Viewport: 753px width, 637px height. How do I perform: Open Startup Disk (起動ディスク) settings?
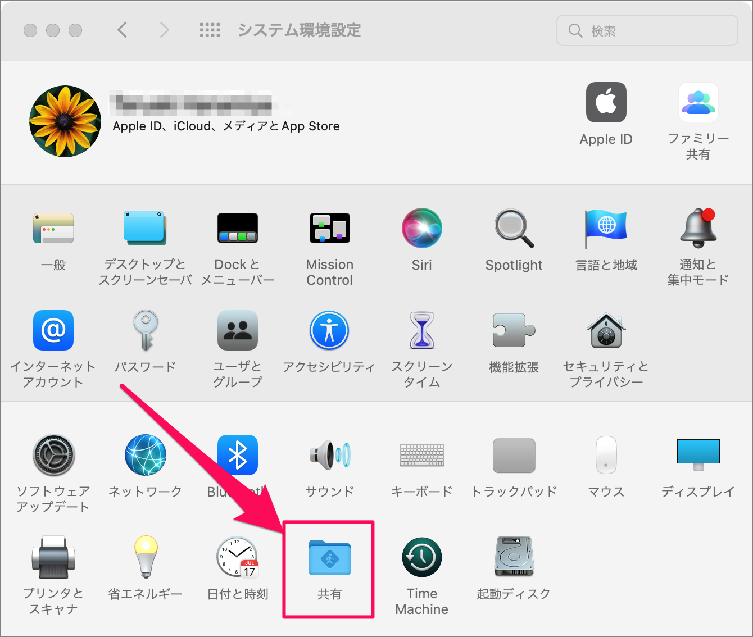click(513, 558)
